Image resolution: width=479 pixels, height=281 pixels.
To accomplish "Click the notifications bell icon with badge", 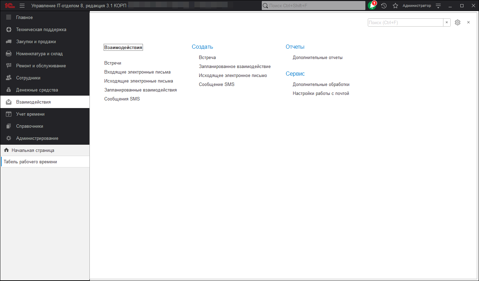I will (372, 6).
